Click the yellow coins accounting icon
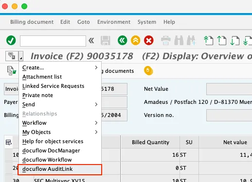The height and width of the screenshot is (182, 252). click(x=148, y=71)
